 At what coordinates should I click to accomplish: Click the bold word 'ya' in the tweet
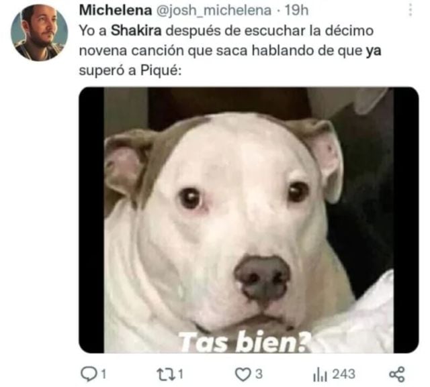pos(374,51)
